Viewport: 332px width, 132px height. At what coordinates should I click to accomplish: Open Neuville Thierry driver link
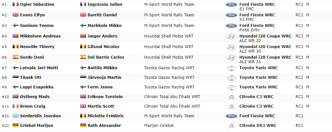37,46
